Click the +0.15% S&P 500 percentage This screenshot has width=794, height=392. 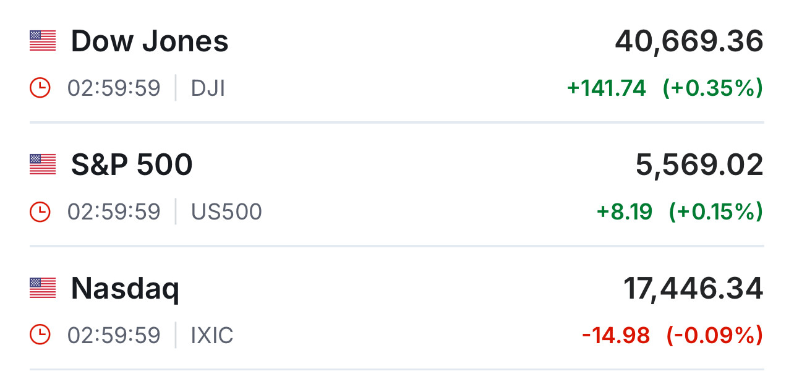point(715,212)
